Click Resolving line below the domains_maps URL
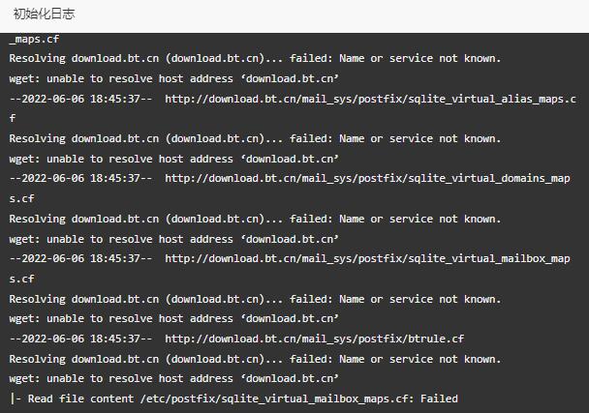This screenshot has width=589, height=413. 255,219
